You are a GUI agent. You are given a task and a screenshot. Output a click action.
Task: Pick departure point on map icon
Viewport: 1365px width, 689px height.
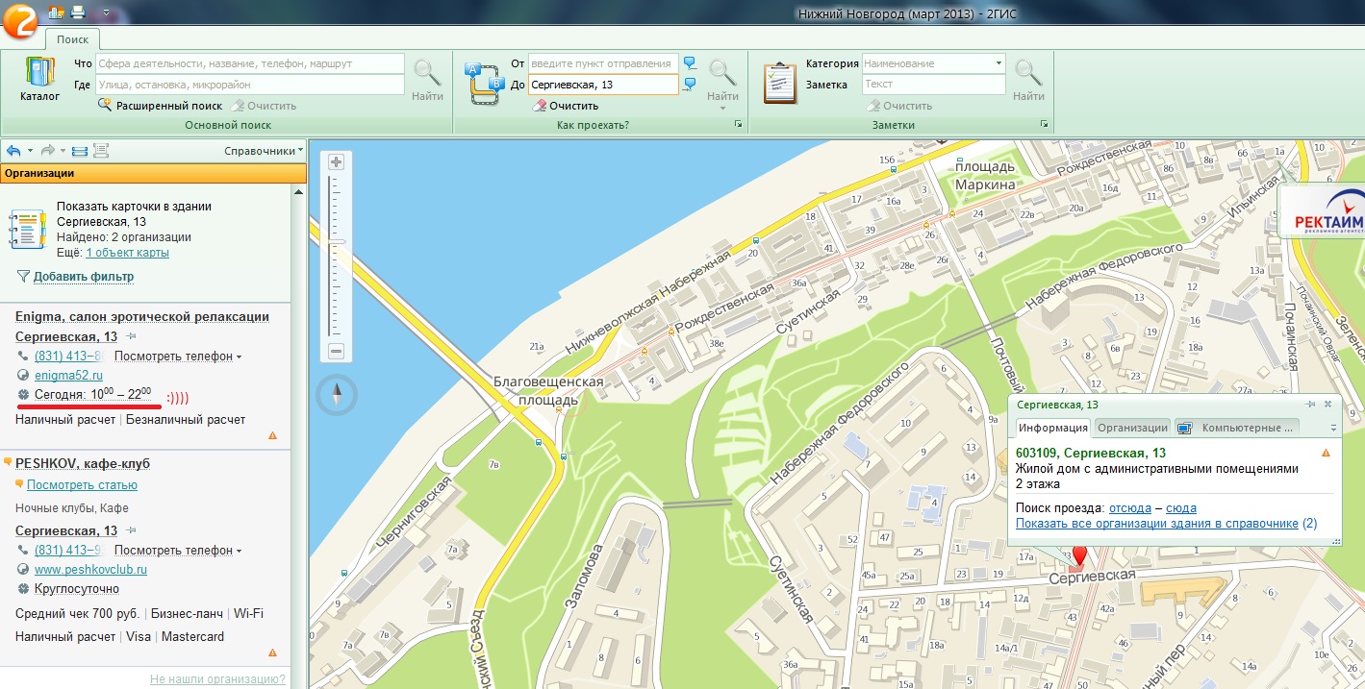[x=690, y=63]
